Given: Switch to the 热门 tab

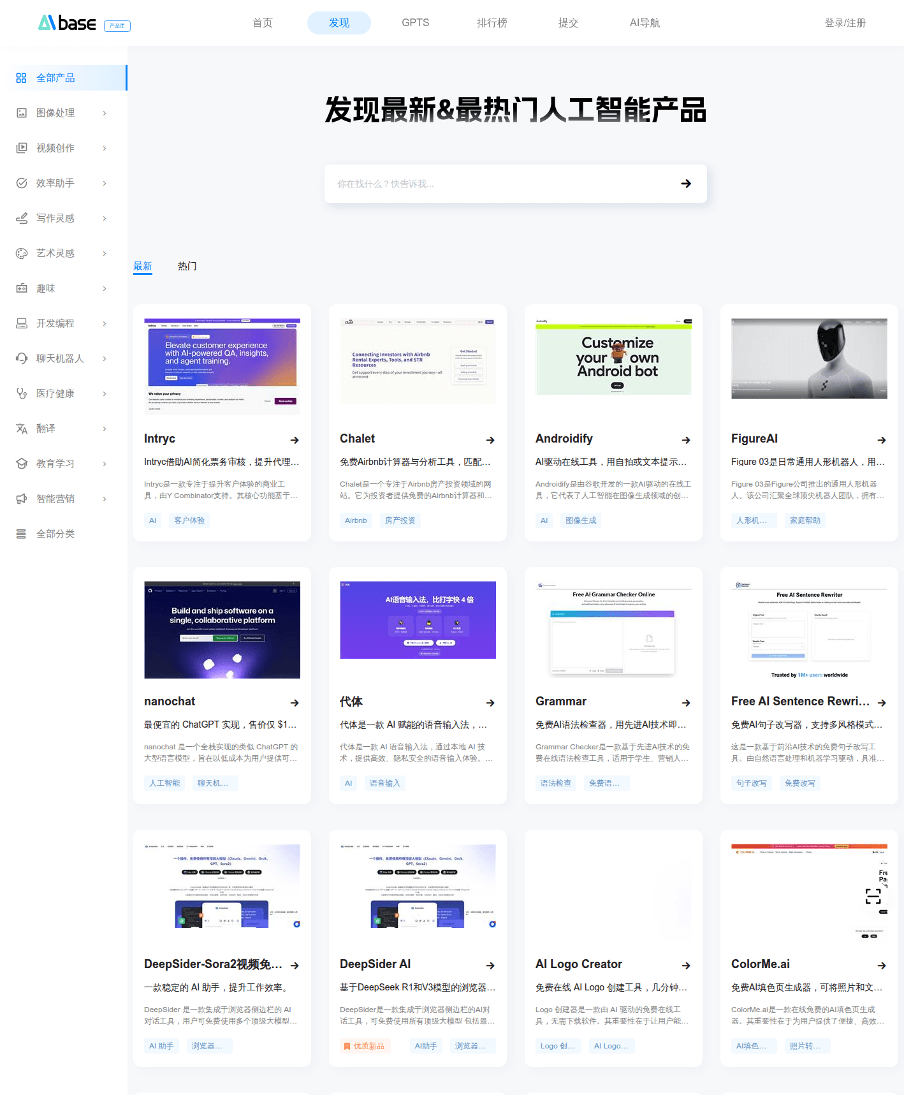Looking at the screenshot, I should tap(187, 266).
